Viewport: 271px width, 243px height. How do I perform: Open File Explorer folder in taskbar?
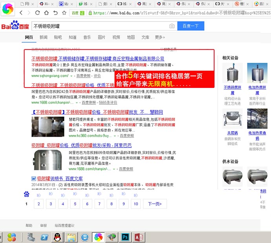click(71, 237)
